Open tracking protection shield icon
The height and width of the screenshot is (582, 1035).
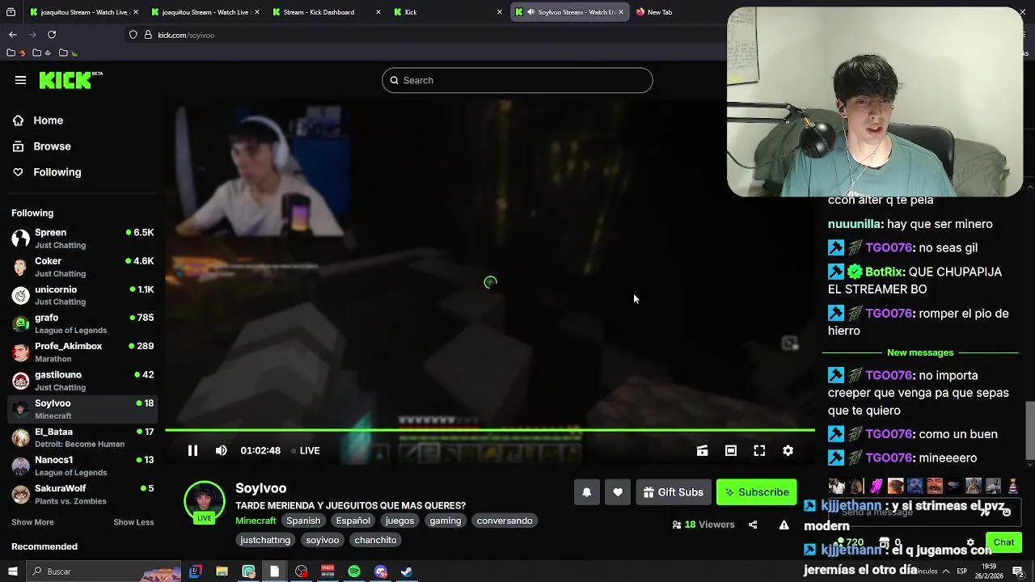[133, 35]
